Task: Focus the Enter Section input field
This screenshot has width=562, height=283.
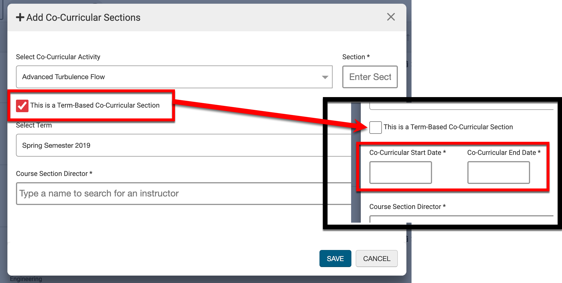Action: tap(370, 77)
